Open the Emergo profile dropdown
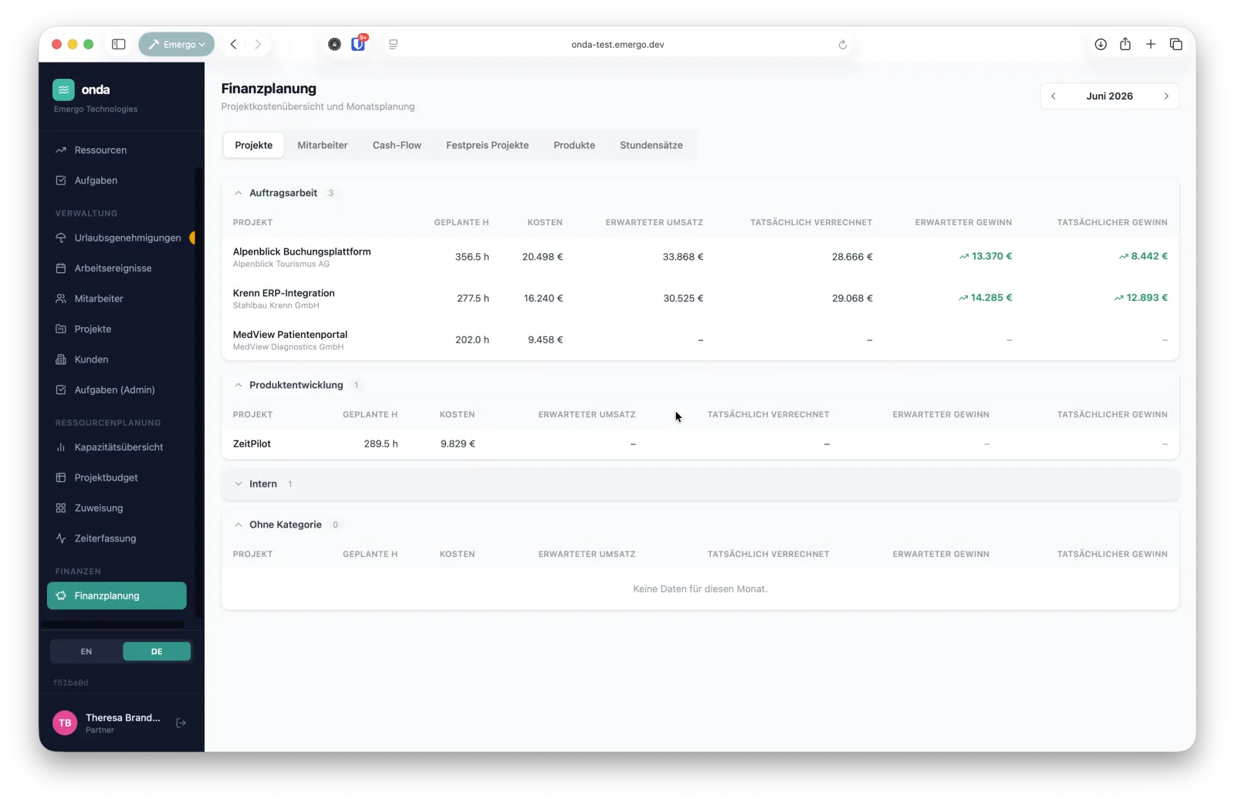Viewport: 1235px width, 803px height. pos(177,45)
